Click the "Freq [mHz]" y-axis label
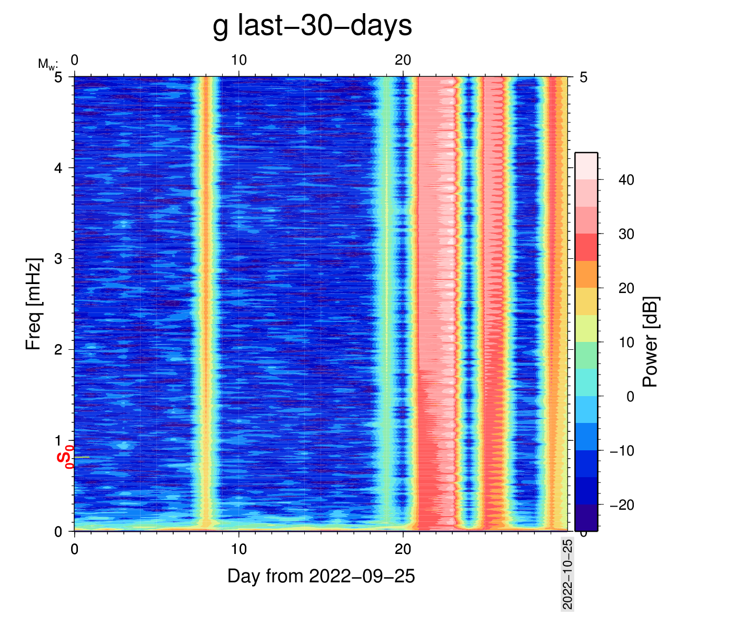Image resolution: width=737 pixels, height=626 pixels. point(34,304)
